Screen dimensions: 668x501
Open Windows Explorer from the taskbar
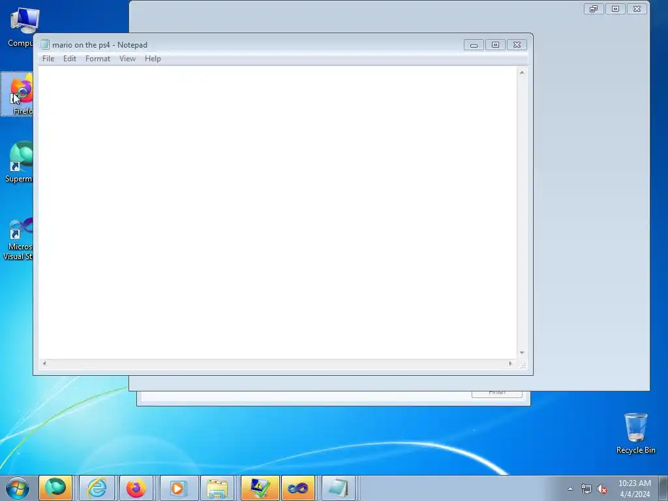click(217, 488)
